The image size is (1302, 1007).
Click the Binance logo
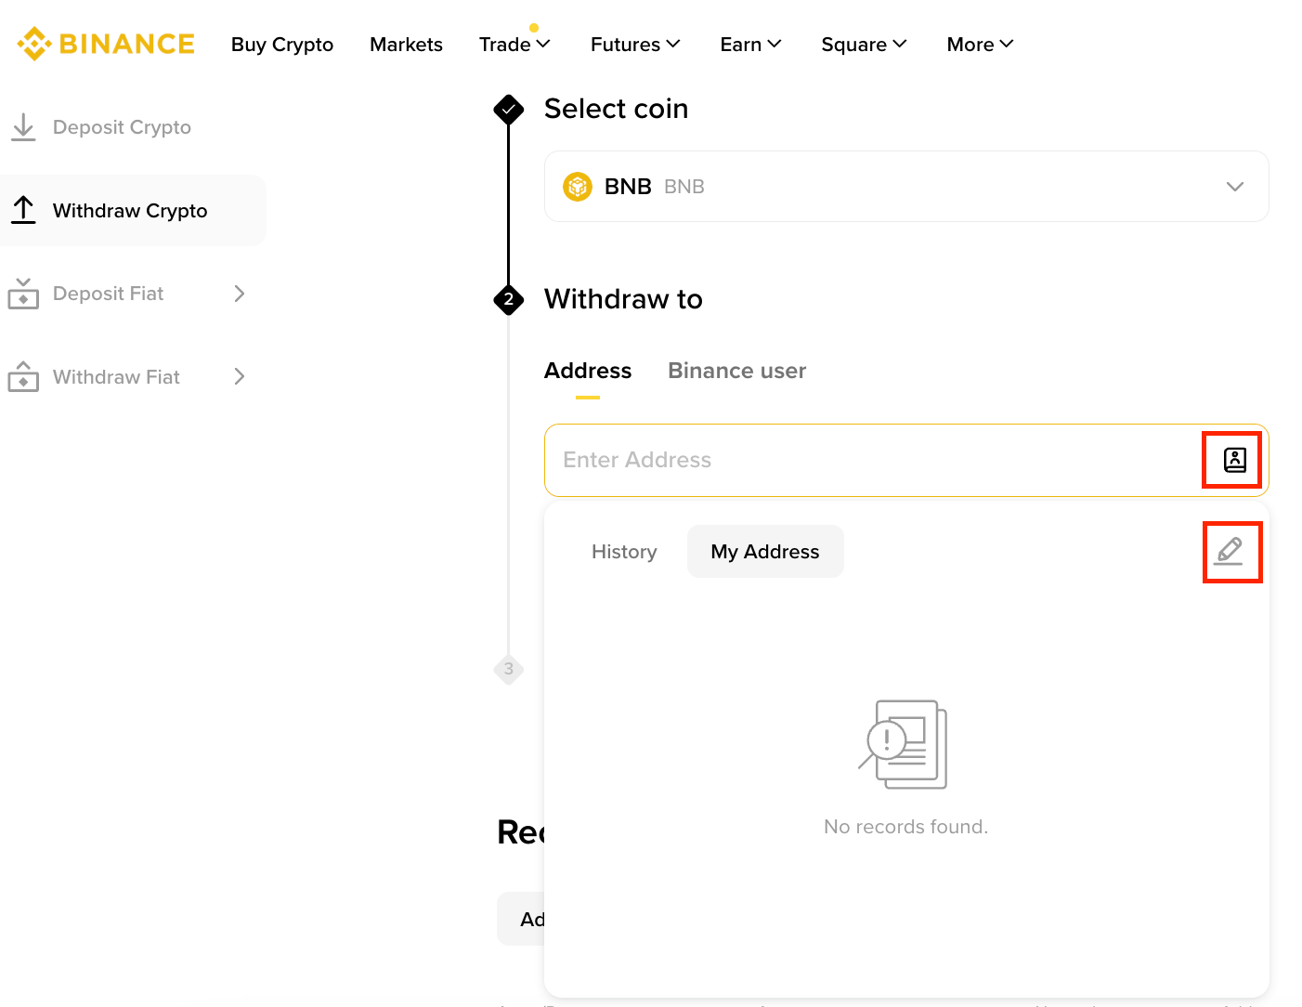(106, 44)
